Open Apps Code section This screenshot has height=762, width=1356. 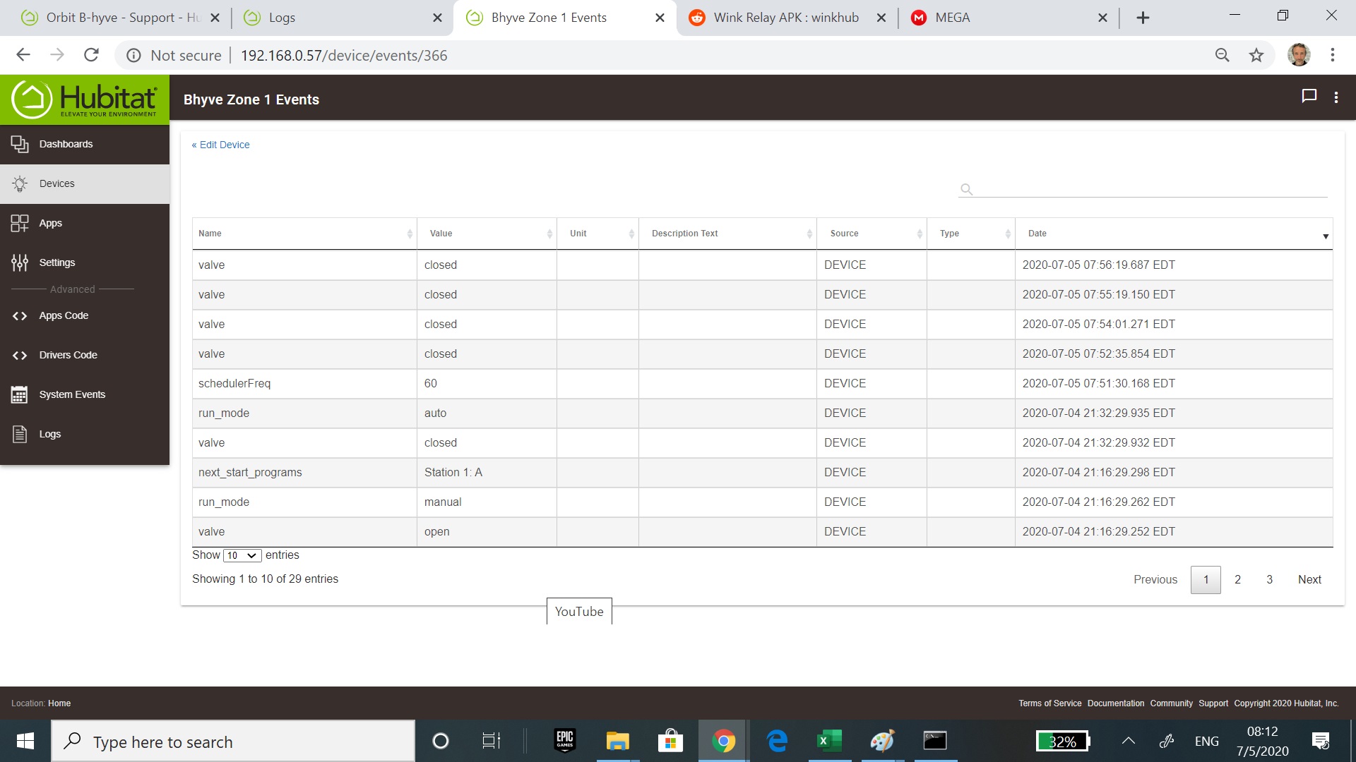click(85, 315)
